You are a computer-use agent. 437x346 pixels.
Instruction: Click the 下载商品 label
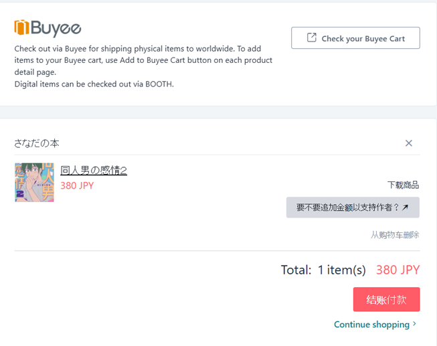tap(403, 185)
